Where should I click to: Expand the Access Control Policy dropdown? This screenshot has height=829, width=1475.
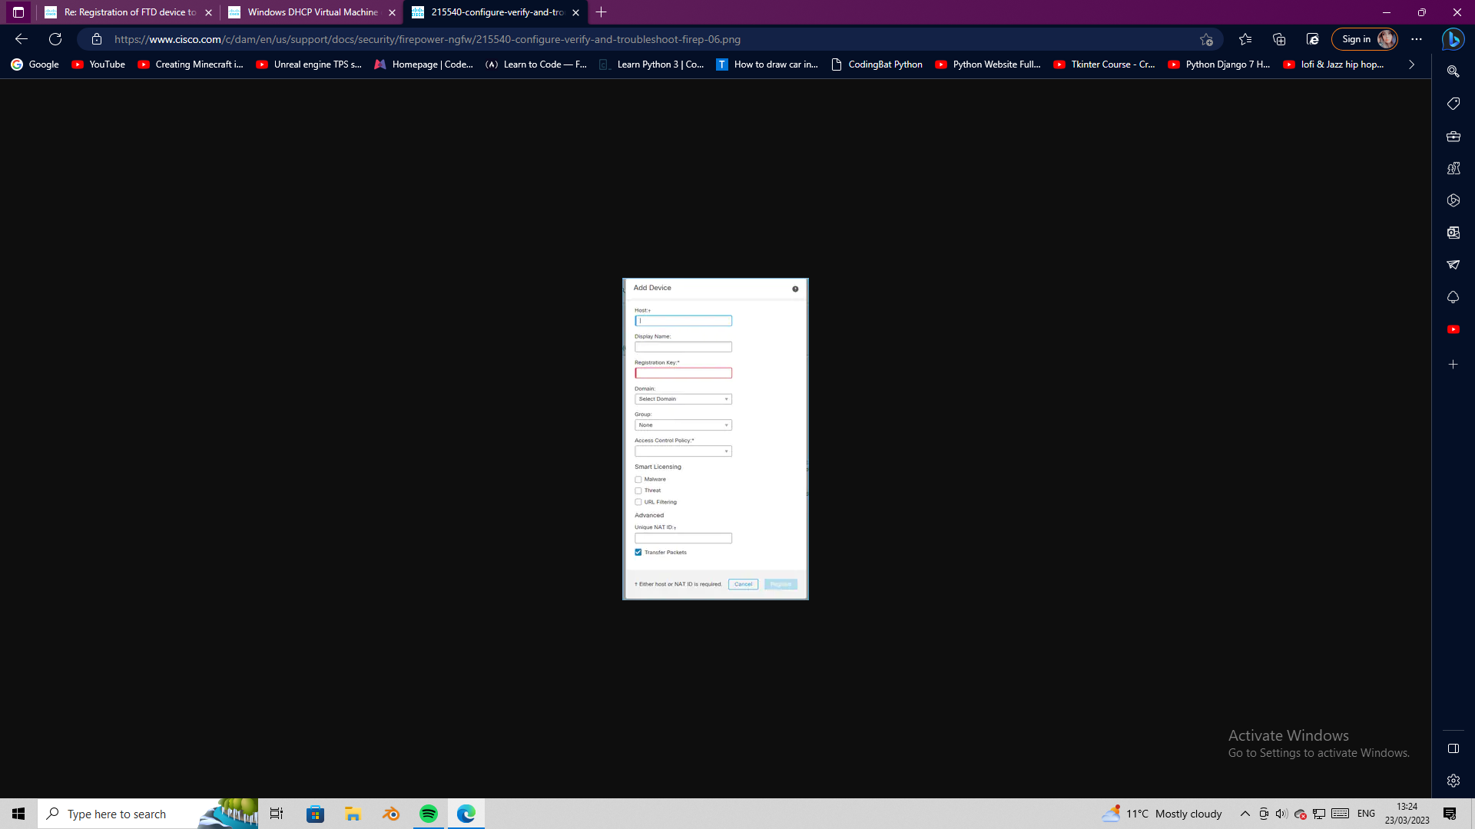683,451
